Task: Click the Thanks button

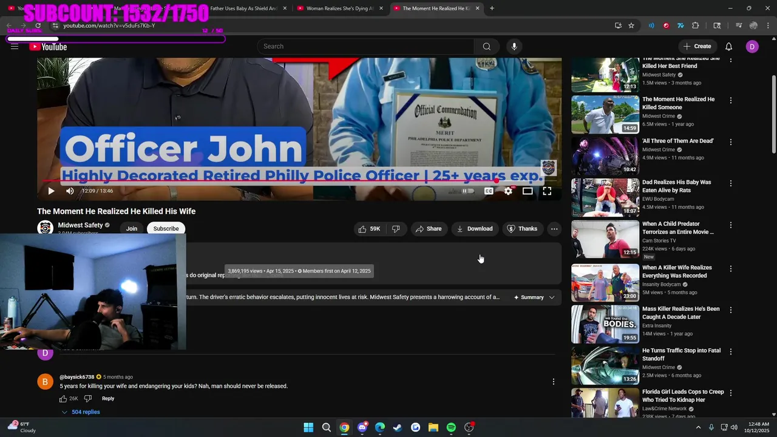Action: tap(522, 229)
